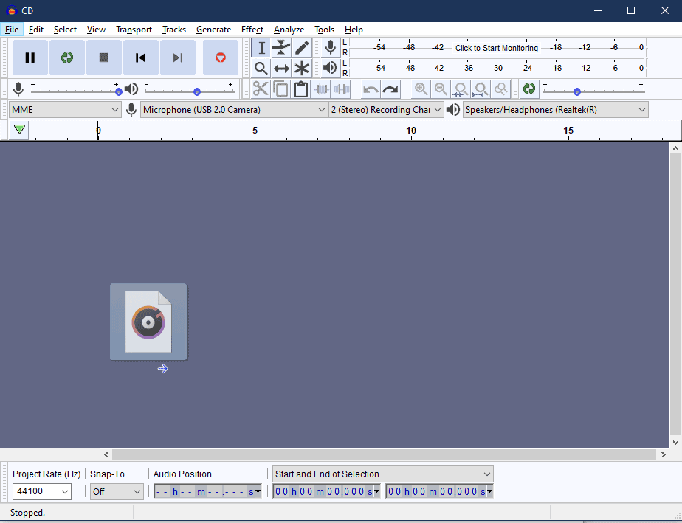Image resolution: width=682 pixels, height=523 pixels.
Task: Select the Time Shift tool
Action: (x=281, y=68)
